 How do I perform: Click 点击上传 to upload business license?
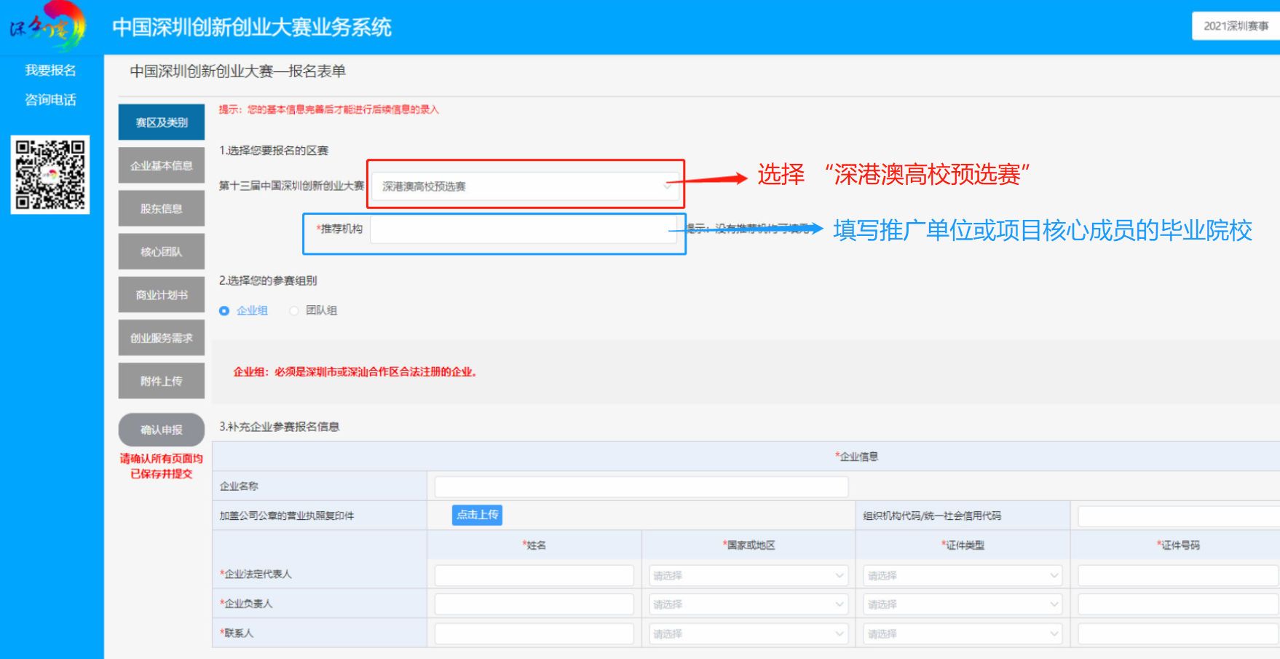tap(477, 515)
